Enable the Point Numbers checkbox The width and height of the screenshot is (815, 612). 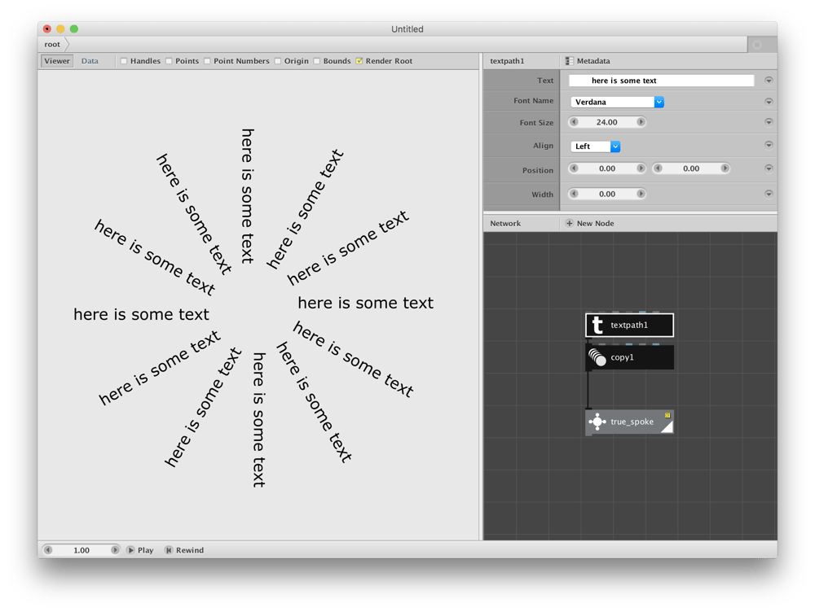coord(207,61)
